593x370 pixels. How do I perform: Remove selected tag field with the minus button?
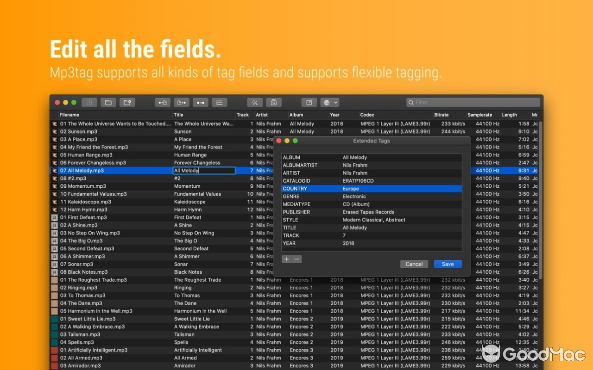(x=296, y=259)
